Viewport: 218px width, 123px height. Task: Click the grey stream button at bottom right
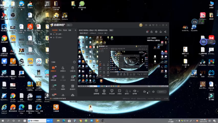tap(162, 92)
